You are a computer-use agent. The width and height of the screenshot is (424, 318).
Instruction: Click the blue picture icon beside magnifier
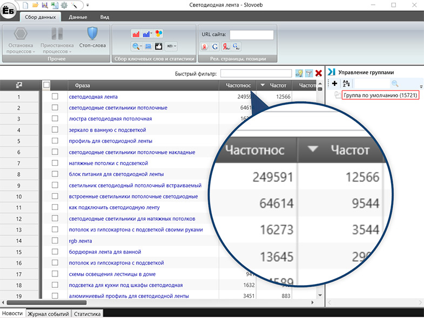tap(148, 46)
